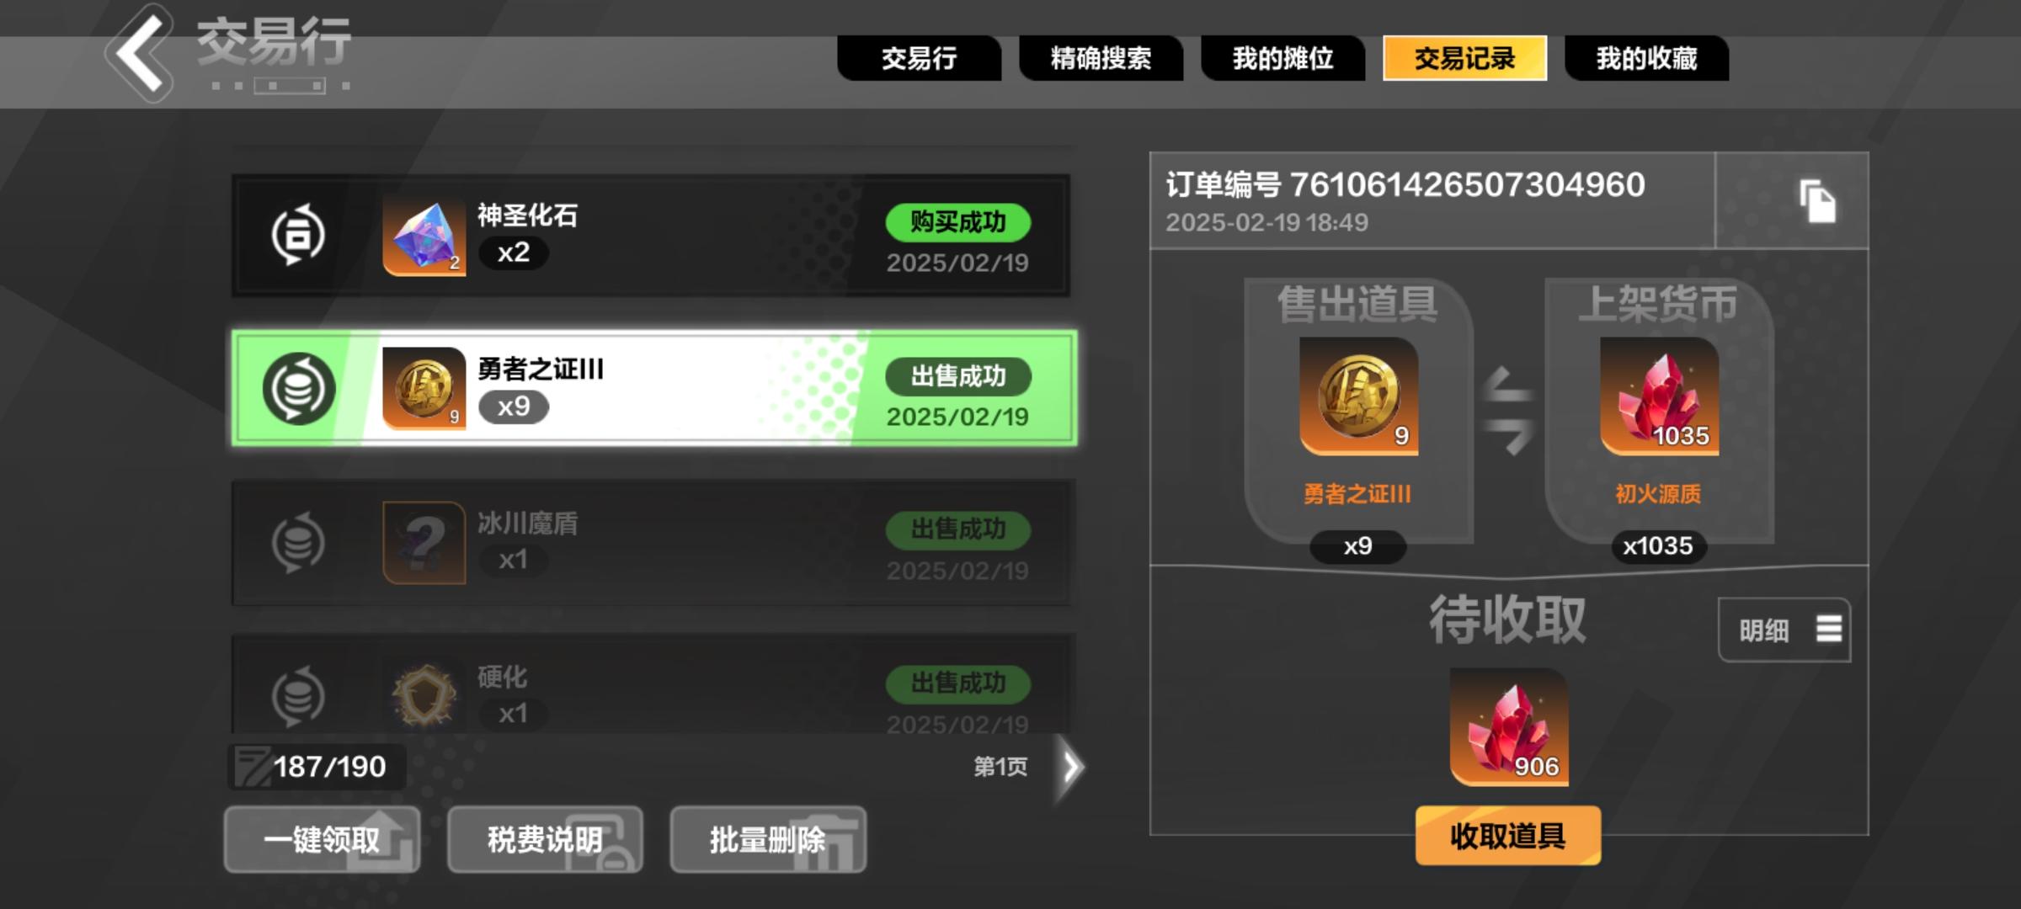The height and width of the screenshot is (909, 2021).
Task: Click the 收取道具 button
Action: tap(1507, 835)
